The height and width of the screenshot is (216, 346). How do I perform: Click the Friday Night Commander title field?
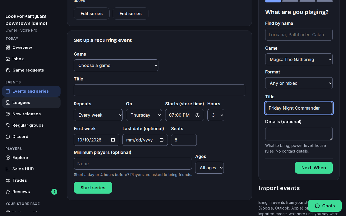point(299,108)
